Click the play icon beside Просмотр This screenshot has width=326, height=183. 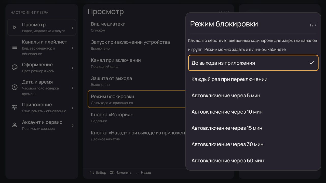(15, 27)
